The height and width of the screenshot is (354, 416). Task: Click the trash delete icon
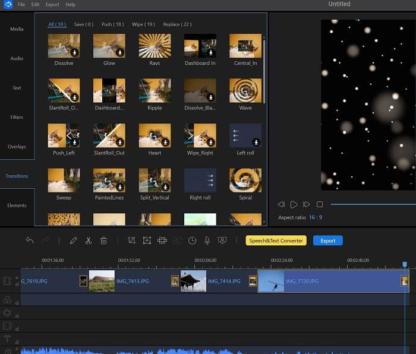tap(103, 241)
